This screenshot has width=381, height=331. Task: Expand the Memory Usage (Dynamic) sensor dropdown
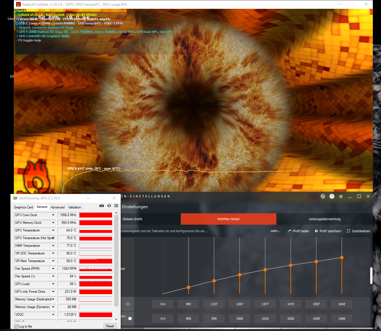click(53, 307)
